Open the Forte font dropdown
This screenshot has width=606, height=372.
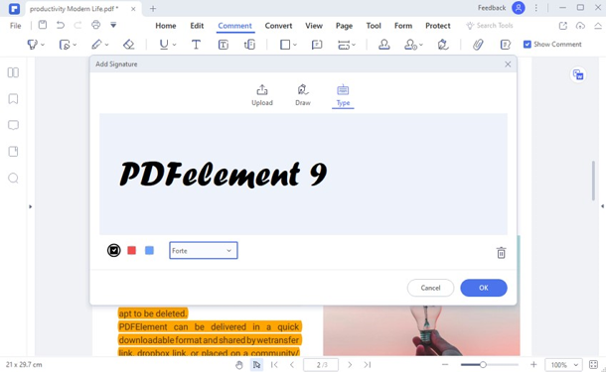point(204,250)
